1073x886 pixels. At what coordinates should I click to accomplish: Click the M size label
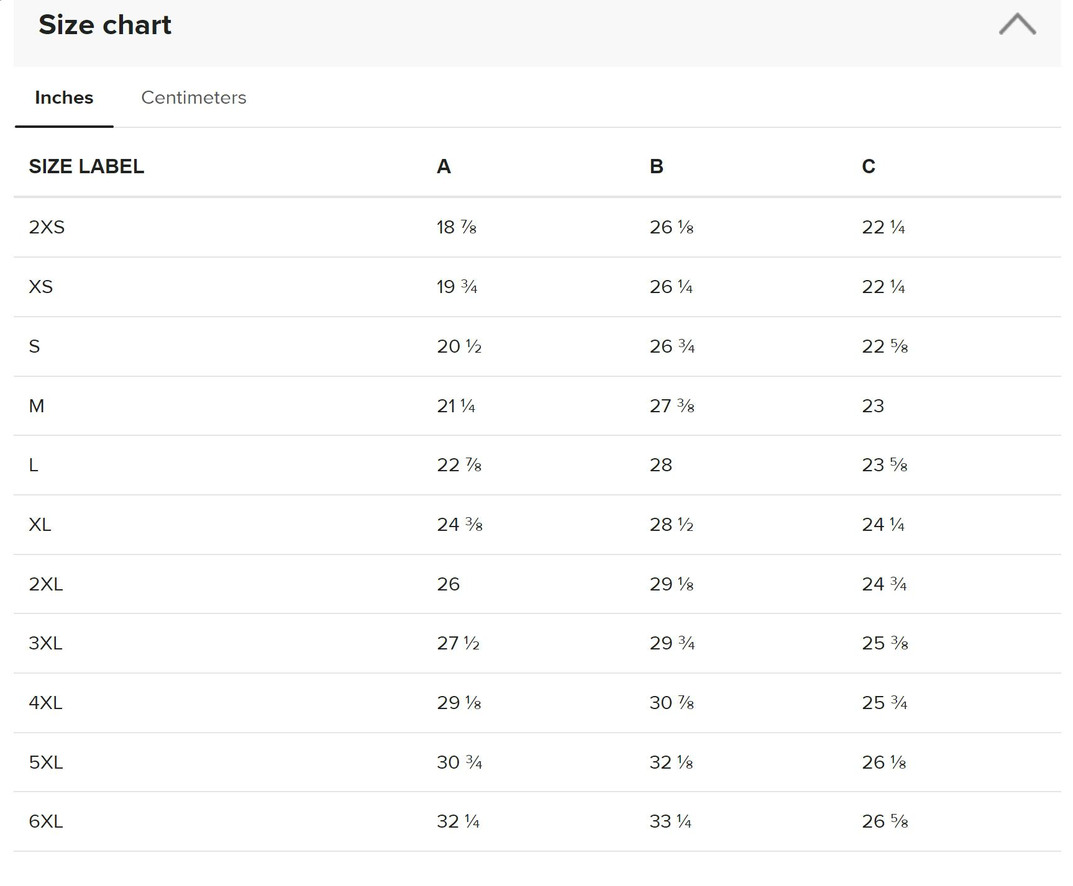pyautogui.click(x=37, y=406)
